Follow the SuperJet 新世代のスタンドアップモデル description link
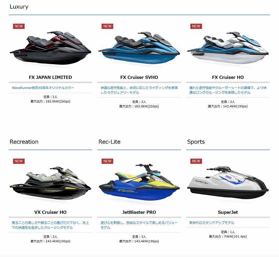This screenshot has height=257, width=279. (212, 223)
